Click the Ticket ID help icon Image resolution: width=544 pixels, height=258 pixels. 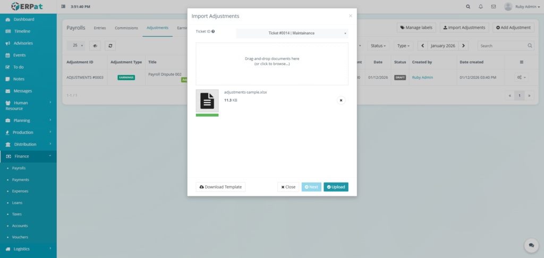point(213,31)
